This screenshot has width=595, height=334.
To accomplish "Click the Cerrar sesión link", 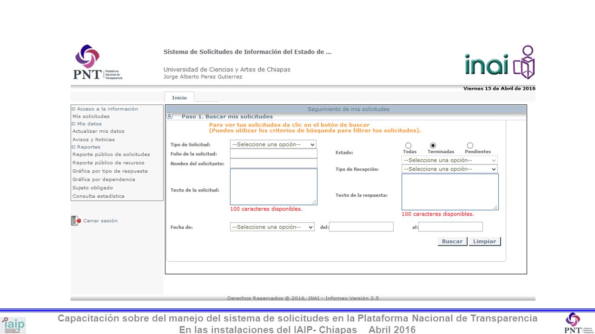I will point(100,221).
